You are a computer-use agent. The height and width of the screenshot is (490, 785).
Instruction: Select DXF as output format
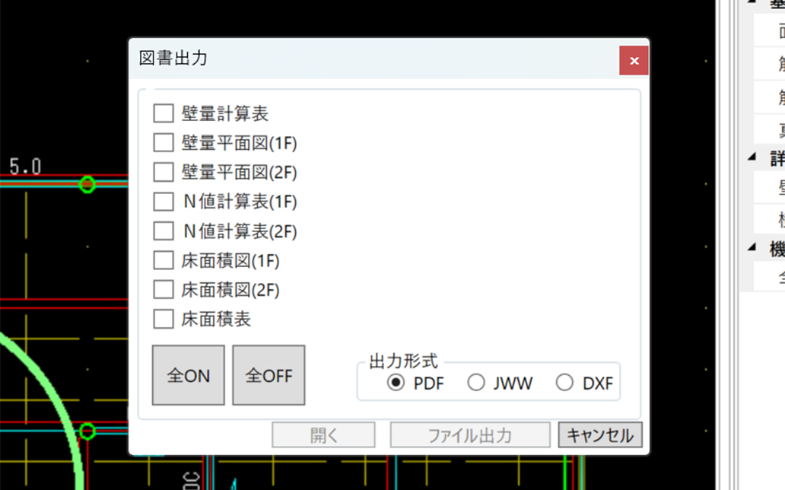tap(565, 384)
